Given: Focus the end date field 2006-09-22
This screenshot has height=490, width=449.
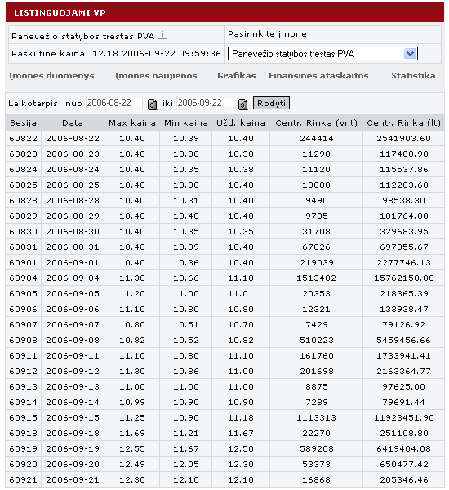Looking at the screenshot, I should coord(205,103).
